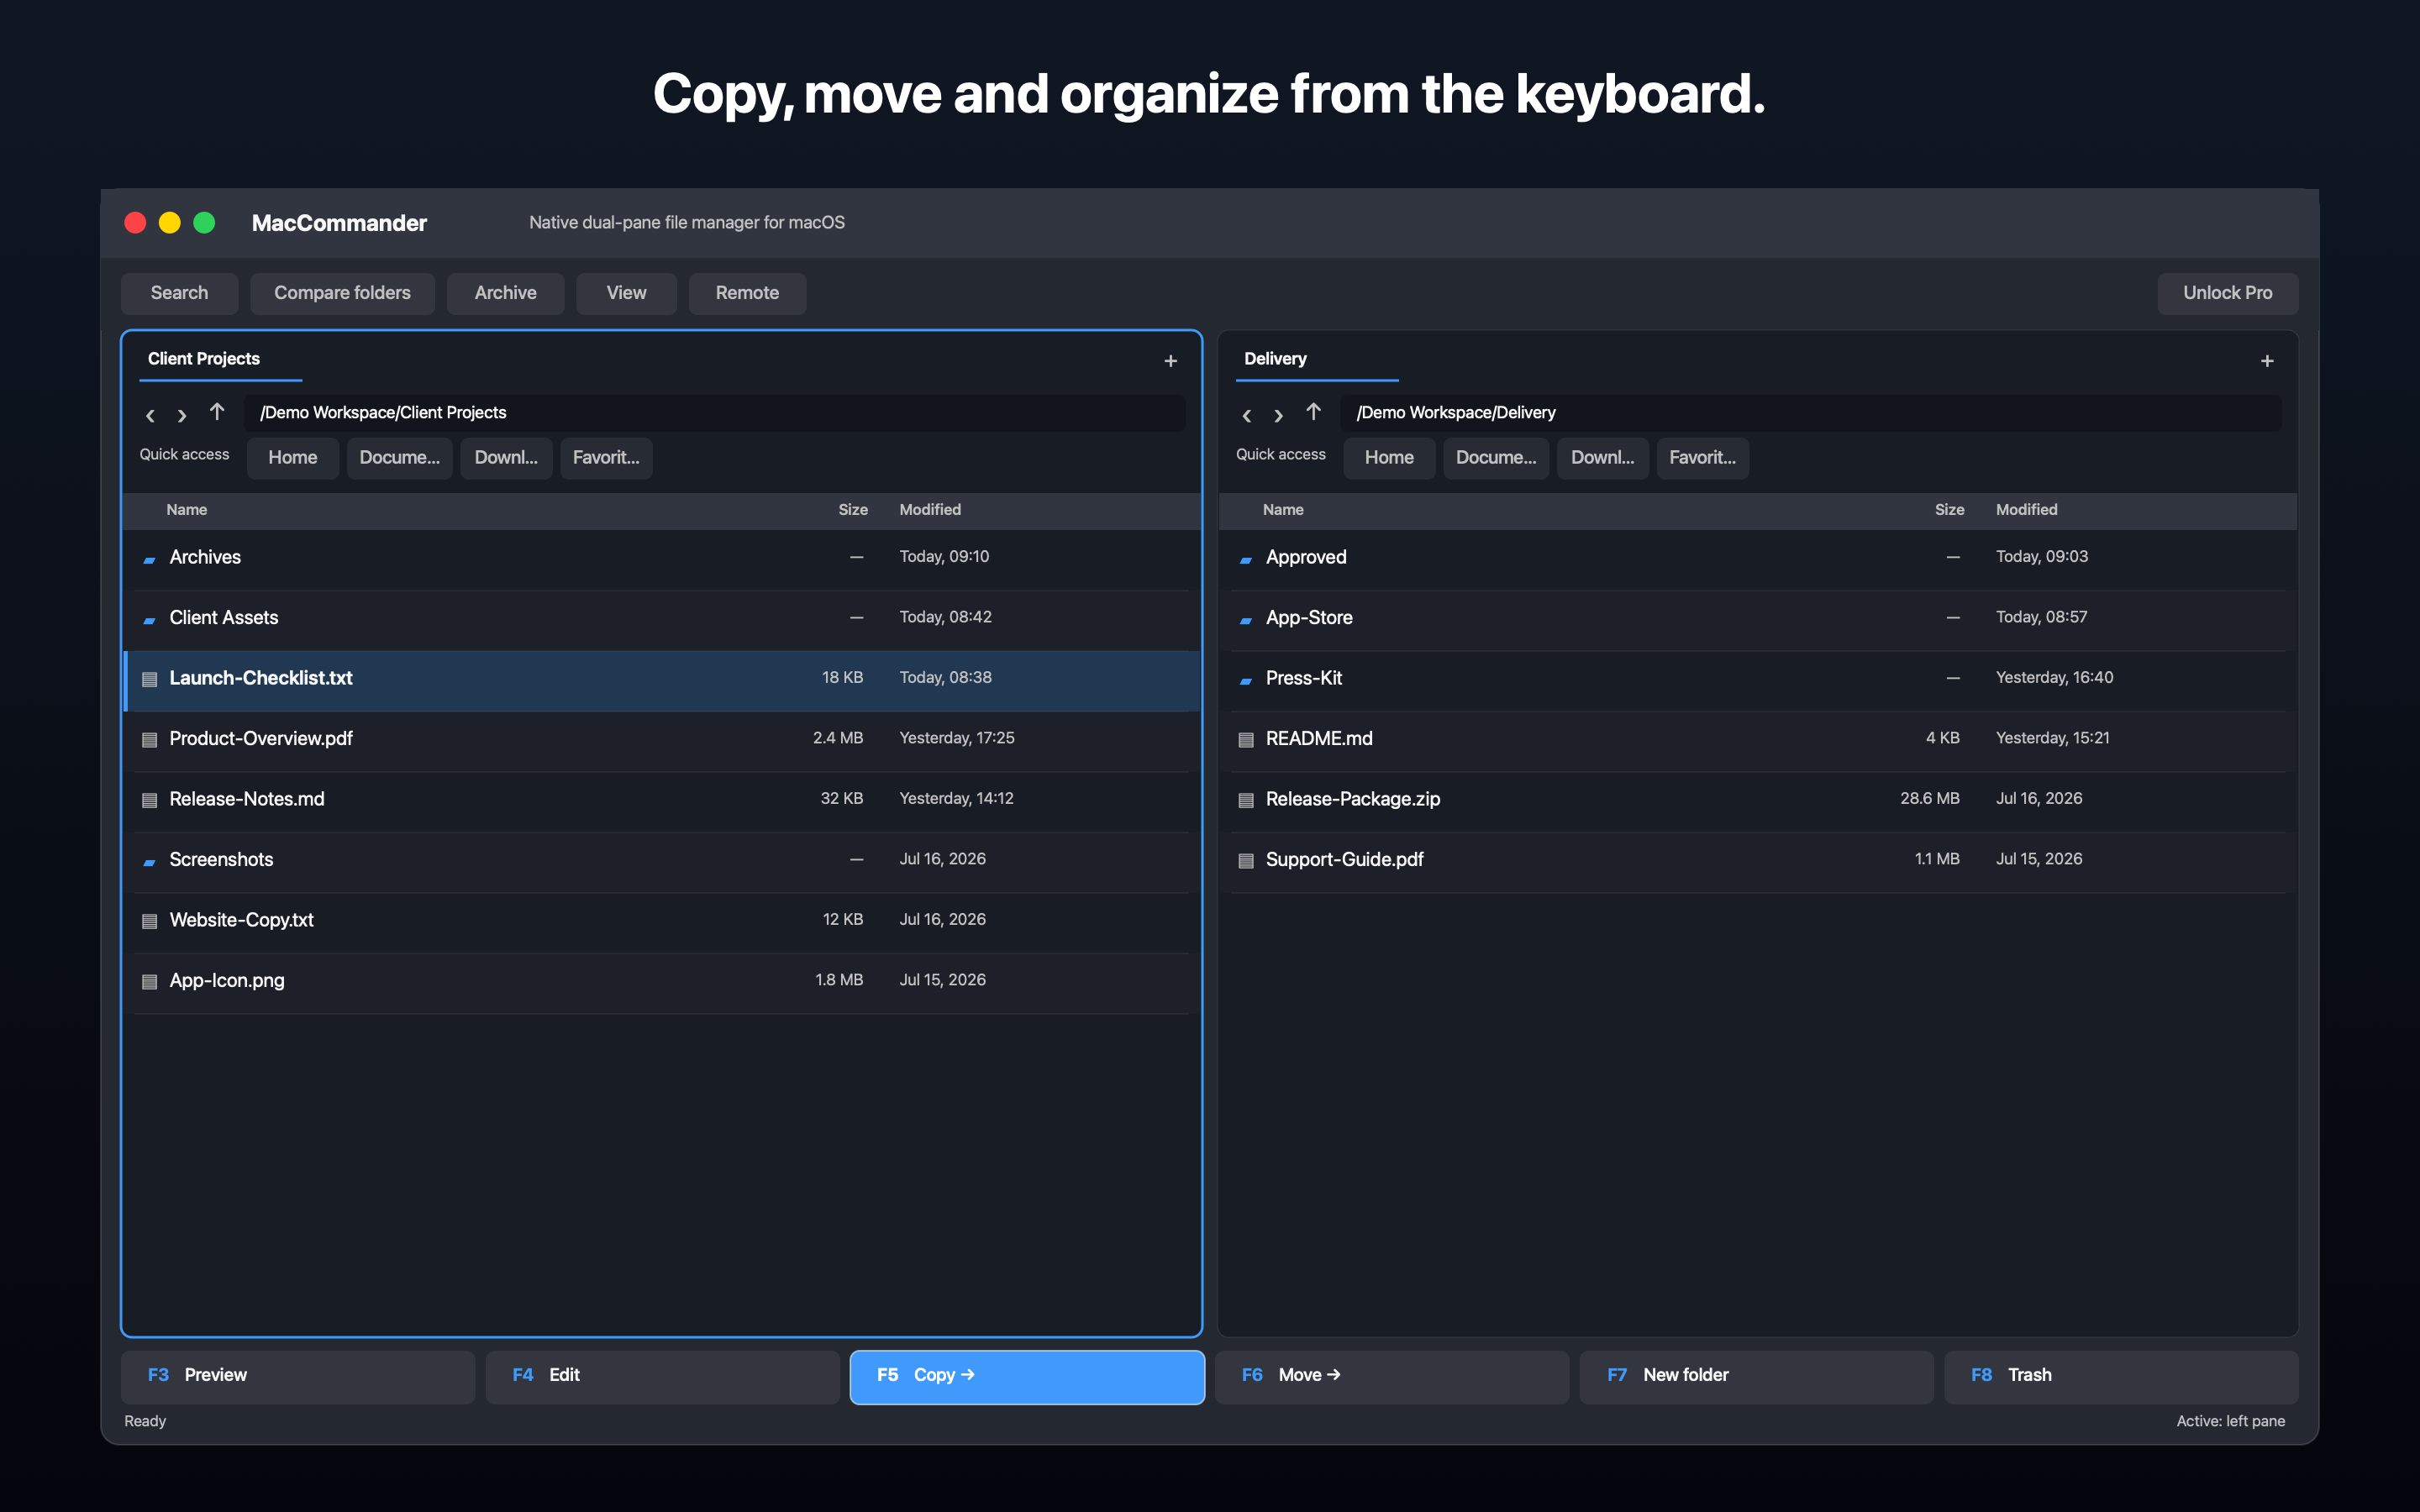Click the F6 Move button
Screen dimensions: 2420x1512
click(x=1392, y=1376)
